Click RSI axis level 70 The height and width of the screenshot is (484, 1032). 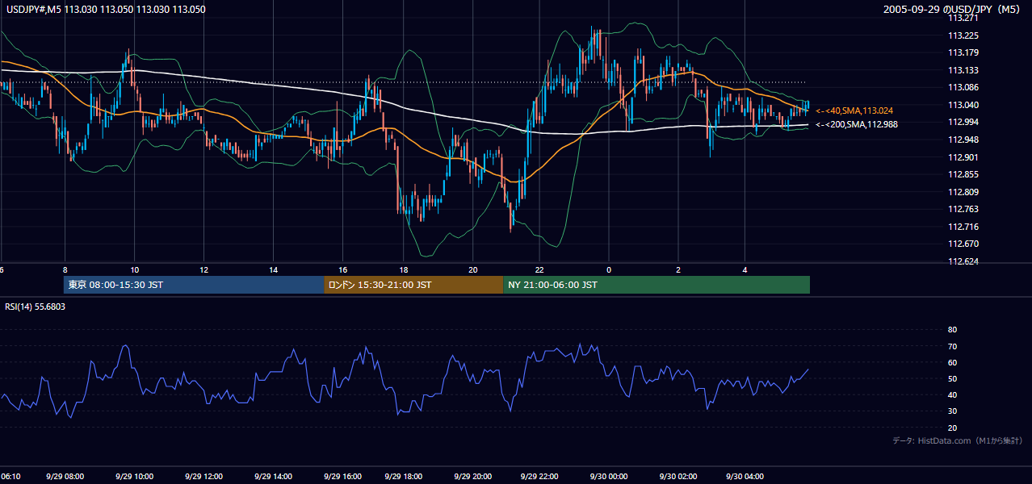pos(952,346)
